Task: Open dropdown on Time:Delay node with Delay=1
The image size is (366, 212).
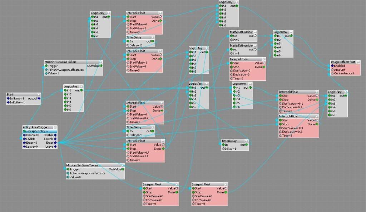Action: (246, 141)
